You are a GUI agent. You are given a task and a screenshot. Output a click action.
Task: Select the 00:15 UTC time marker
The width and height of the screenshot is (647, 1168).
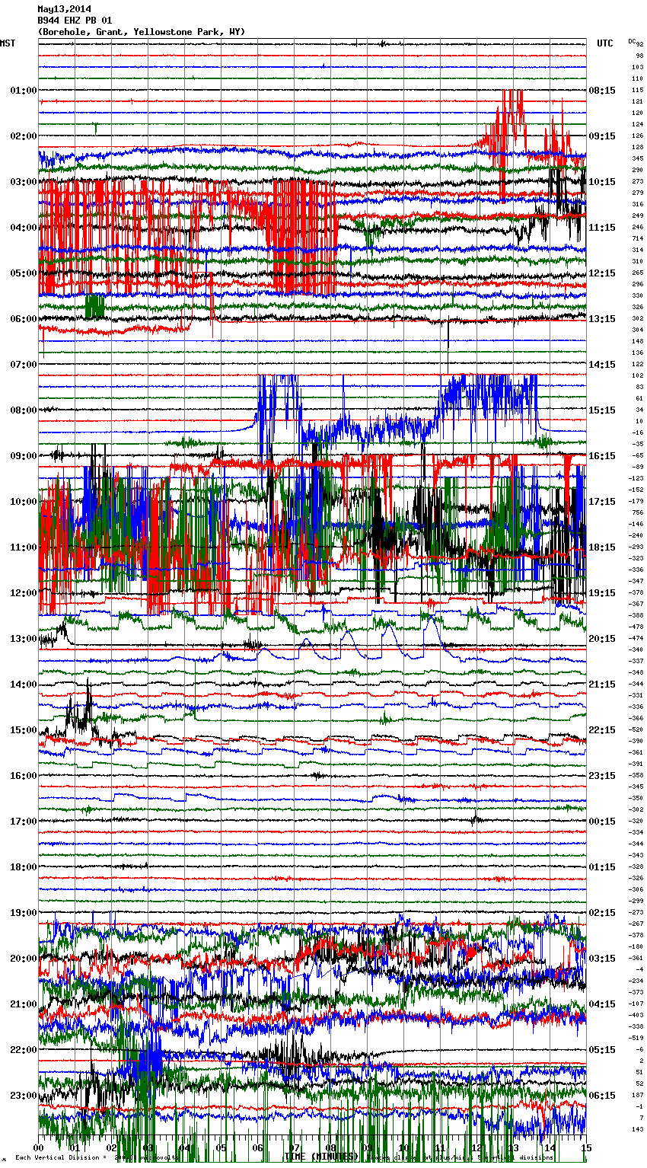click(601, 822)
